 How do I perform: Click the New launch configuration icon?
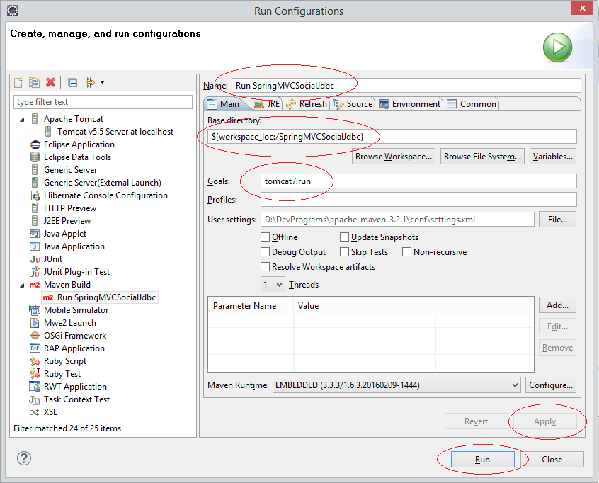[18, 82]
